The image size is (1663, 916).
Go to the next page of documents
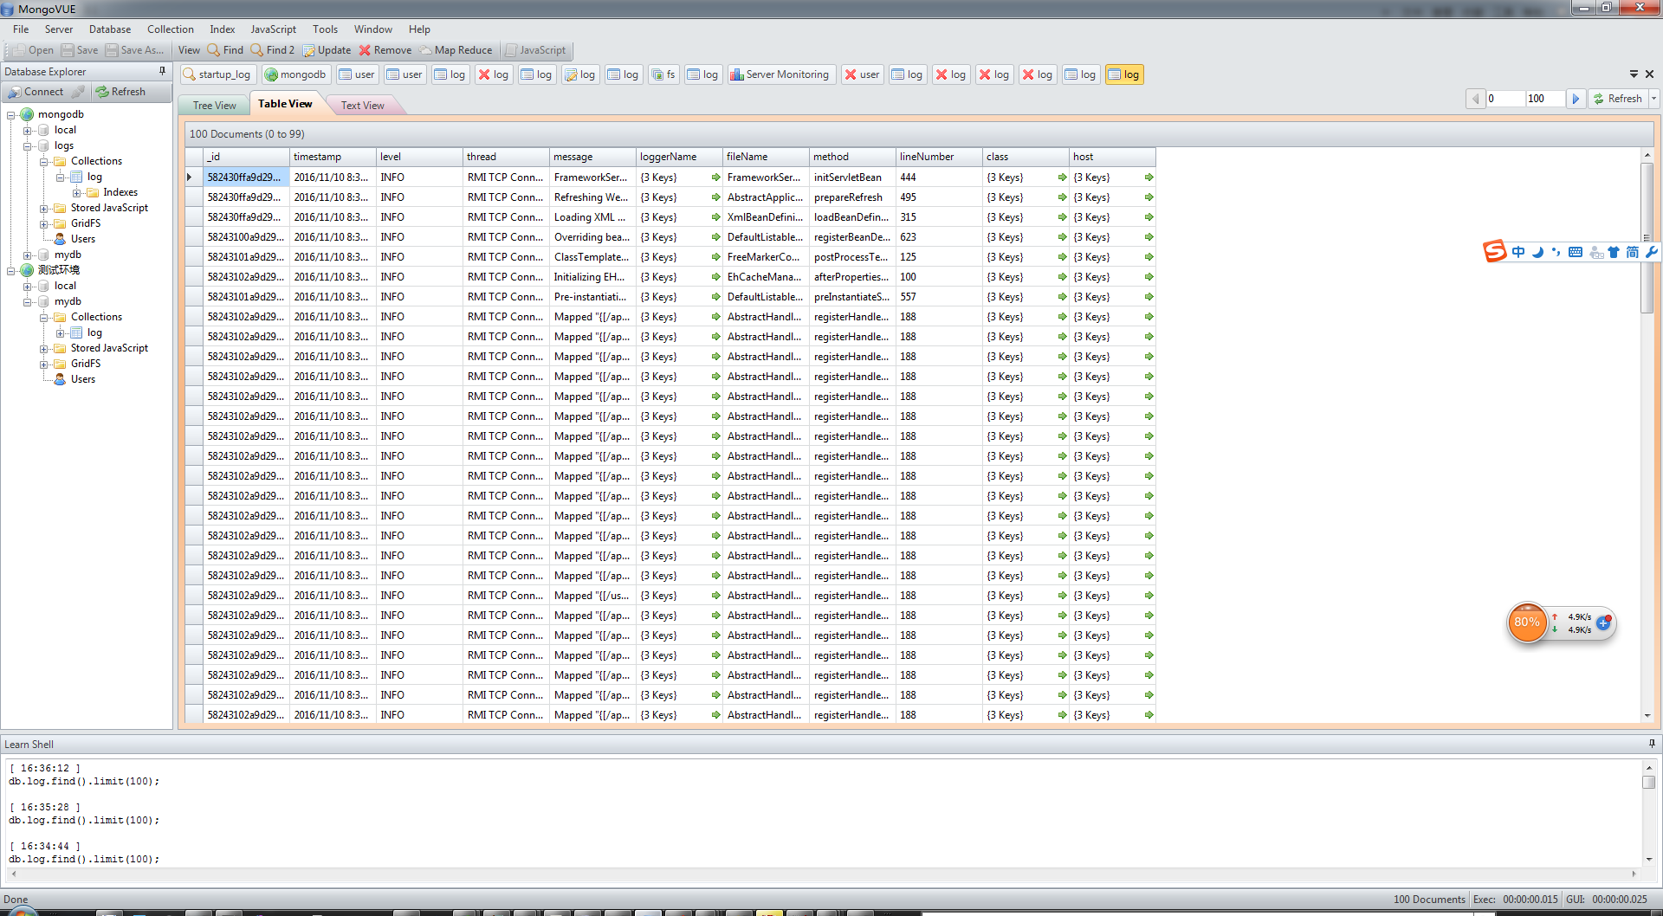pos(1576,99)
